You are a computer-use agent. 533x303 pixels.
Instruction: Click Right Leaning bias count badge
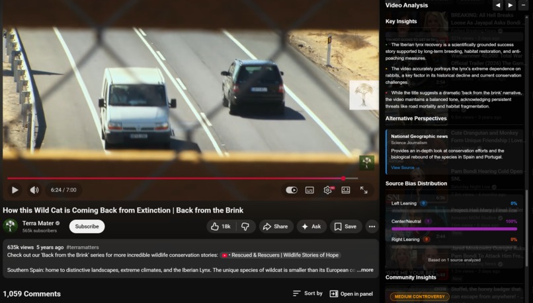point(427,239)
